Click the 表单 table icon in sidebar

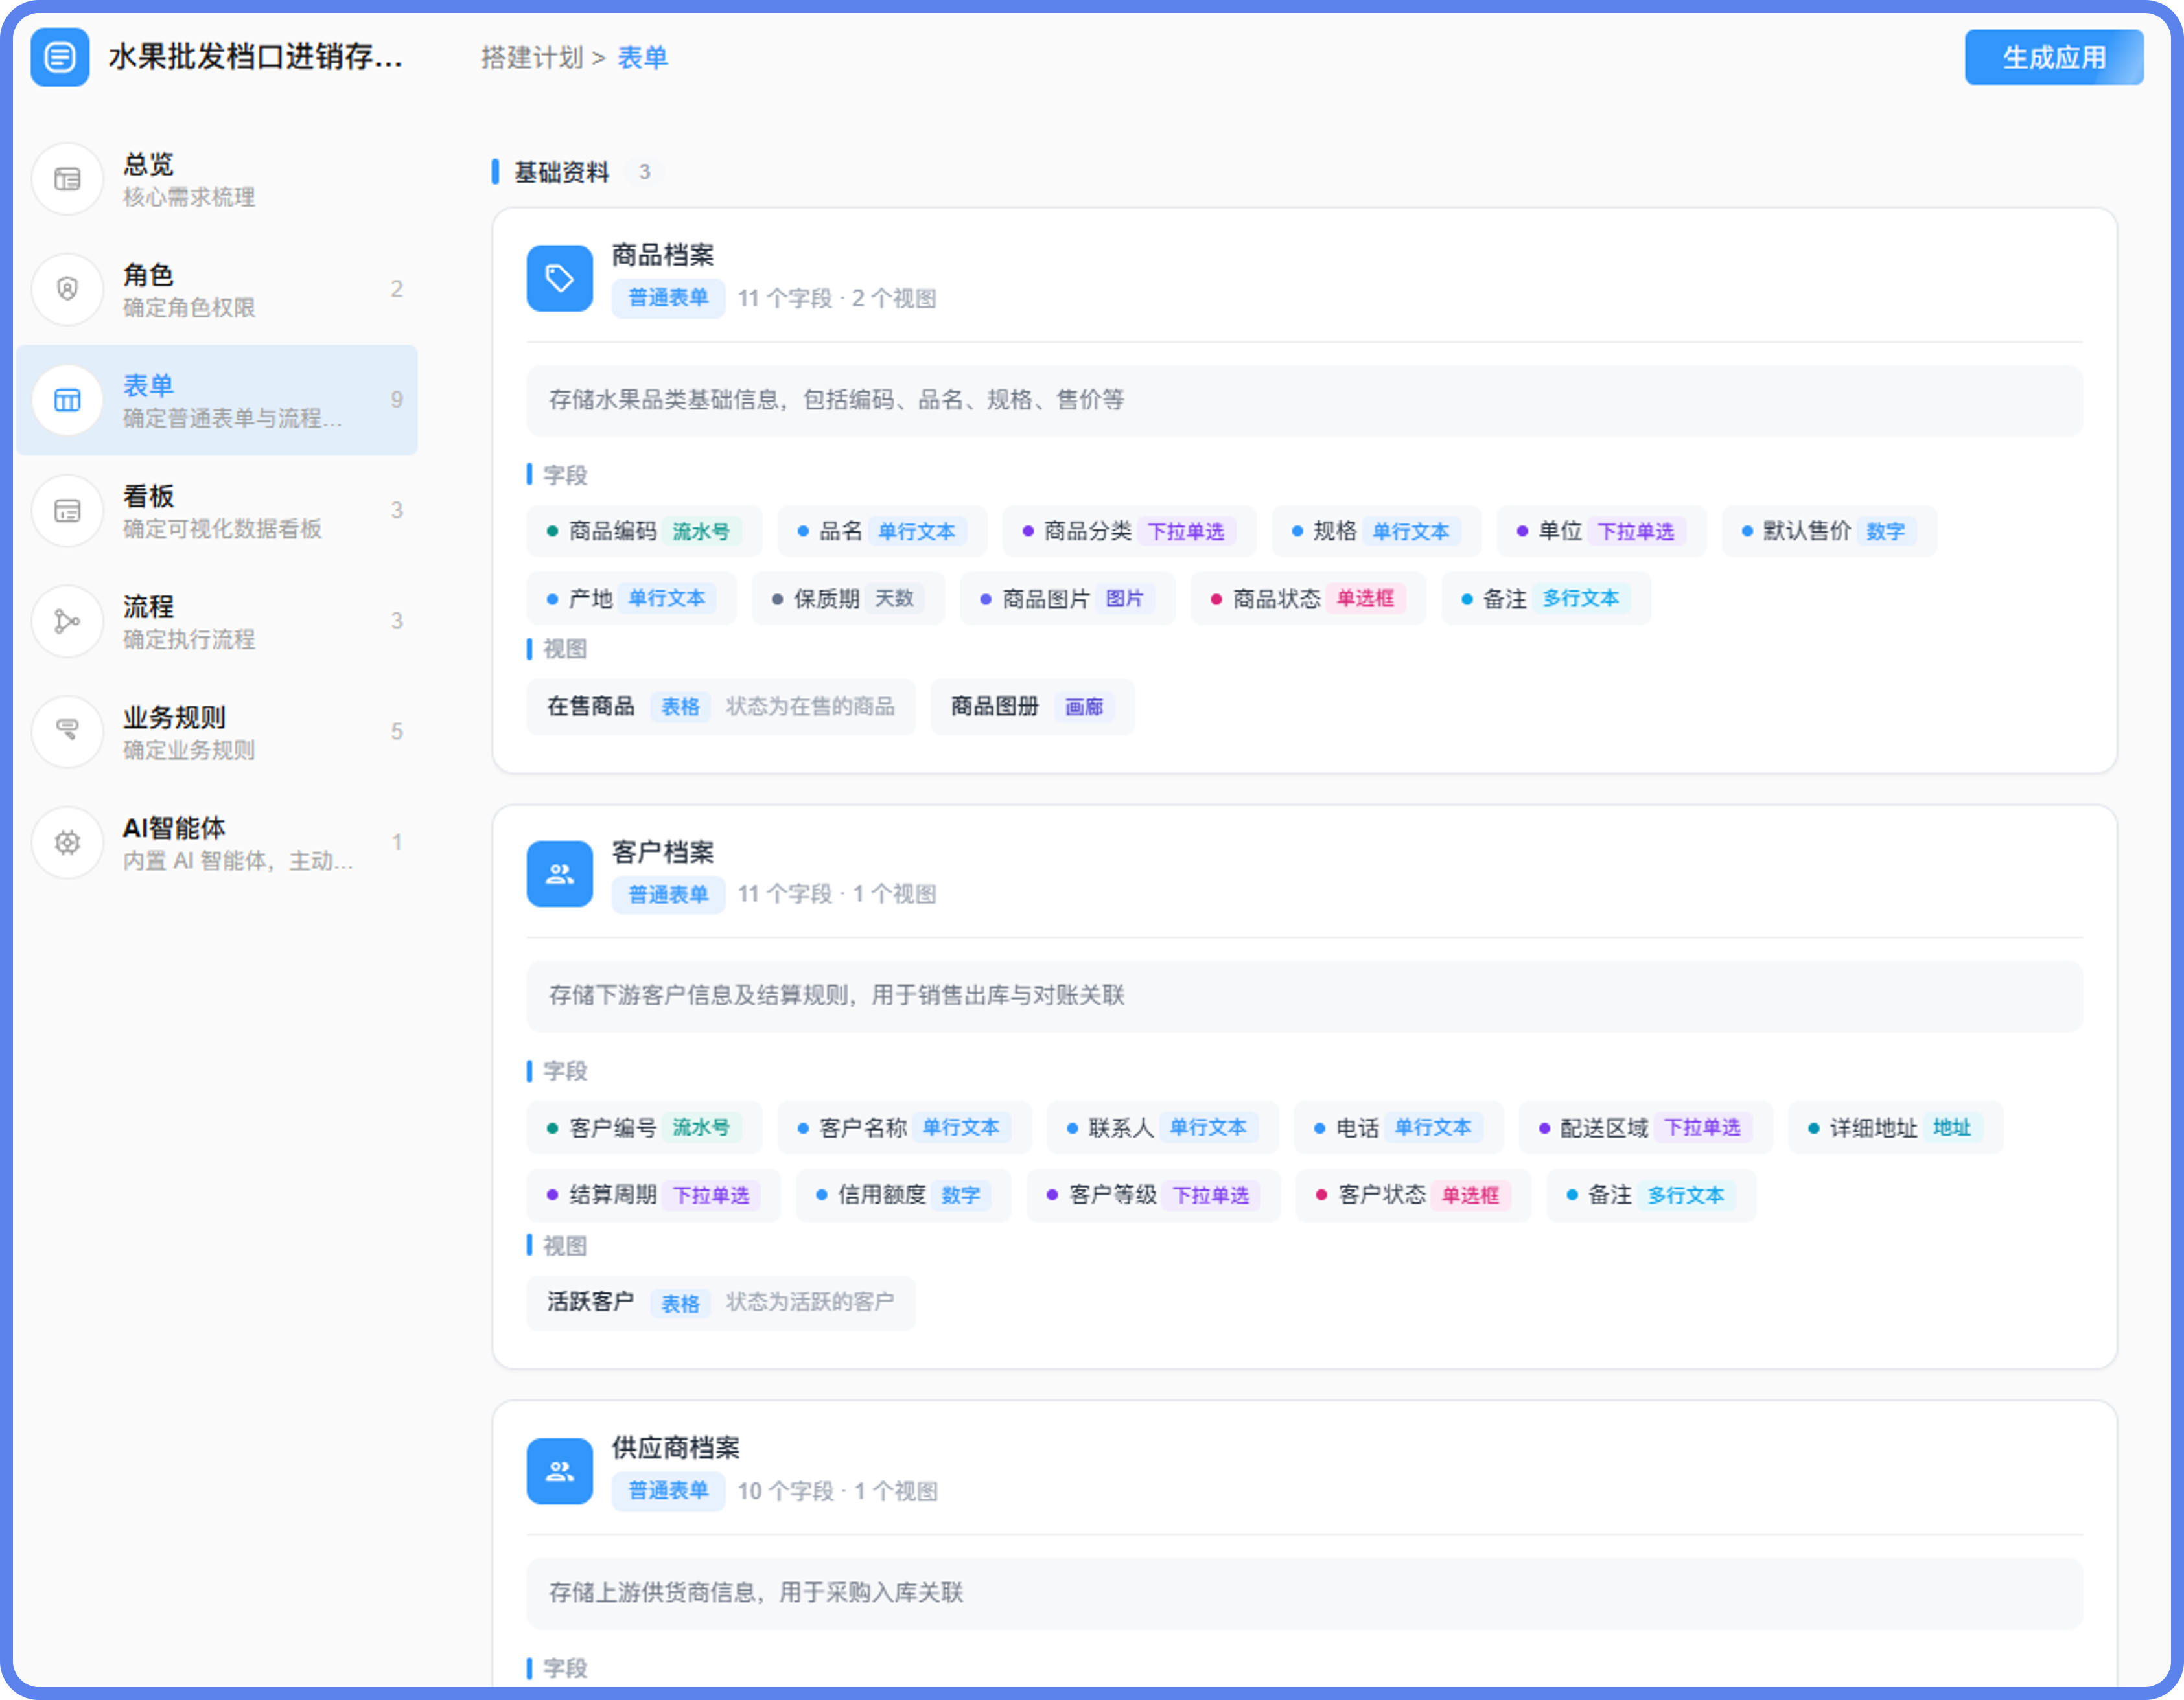click(x=67, y=401)
